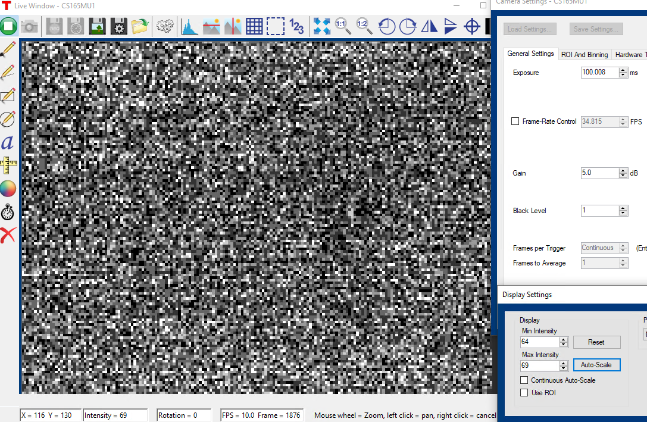Save image with floppy picture icon

[x=97, y=27]
